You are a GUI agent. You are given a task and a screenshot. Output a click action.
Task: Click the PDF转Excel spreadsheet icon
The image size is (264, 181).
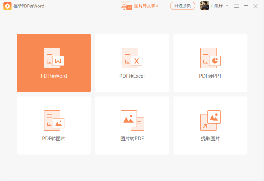point(132,58)
